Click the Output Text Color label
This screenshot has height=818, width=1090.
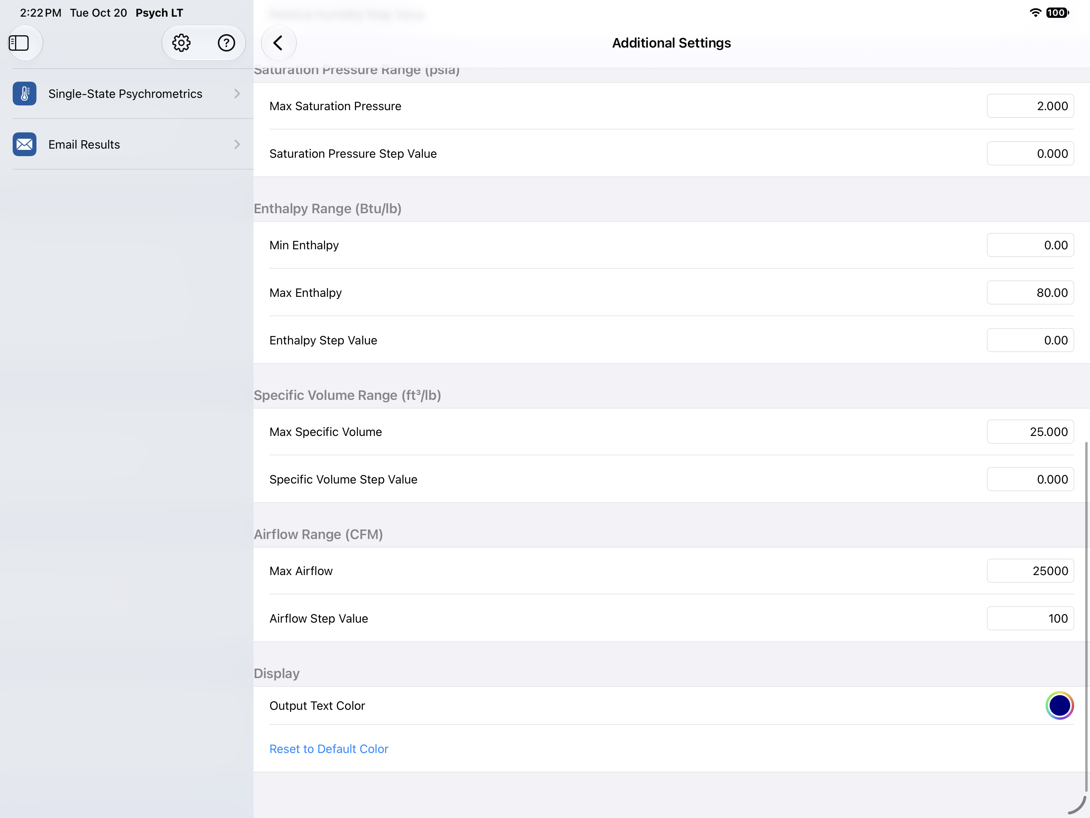[x=317, y=705]
